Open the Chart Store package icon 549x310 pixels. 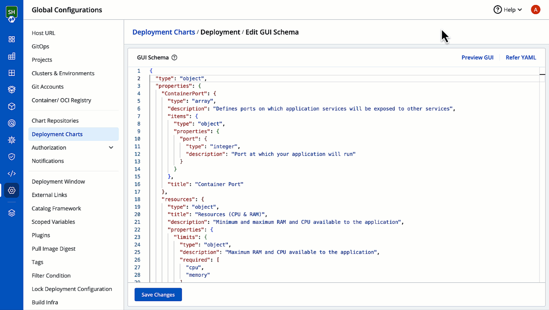pyautogui.click(x=12, y=89)
